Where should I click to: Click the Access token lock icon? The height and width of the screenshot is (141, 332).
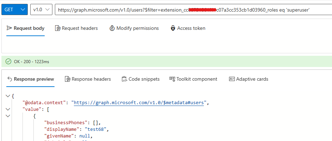tap(173, 28)
